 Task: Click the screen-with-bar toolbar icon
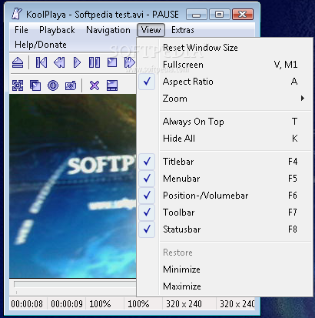pos(112,85)
